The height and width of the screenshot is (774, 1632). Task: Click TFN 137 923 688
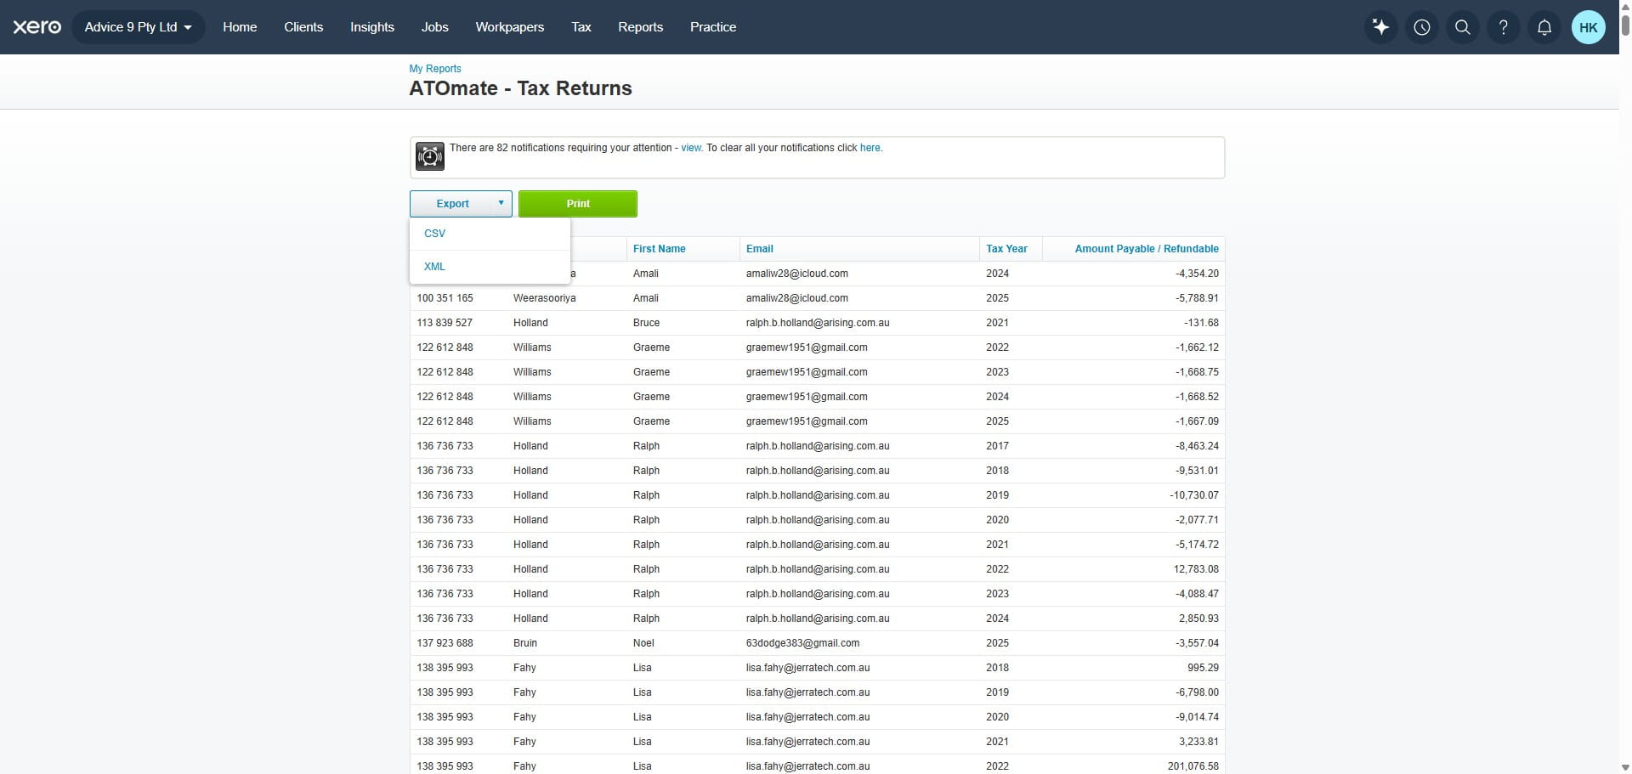[x=445, y=643]
